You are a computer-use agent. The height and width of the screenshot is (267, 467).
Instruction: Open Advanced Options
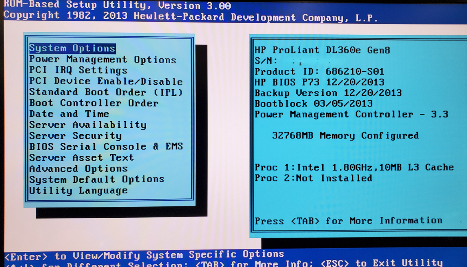pos(78,168)
